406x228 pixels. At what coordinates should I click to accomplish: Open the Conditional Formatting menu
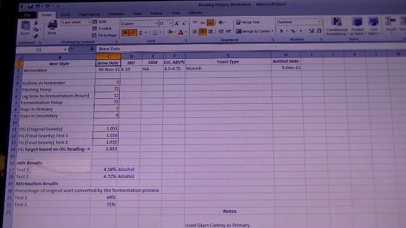[x=337, y=26]
